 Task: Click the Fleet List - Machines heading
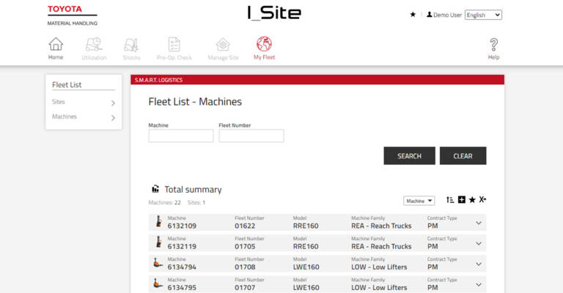[x=195, y=102]
